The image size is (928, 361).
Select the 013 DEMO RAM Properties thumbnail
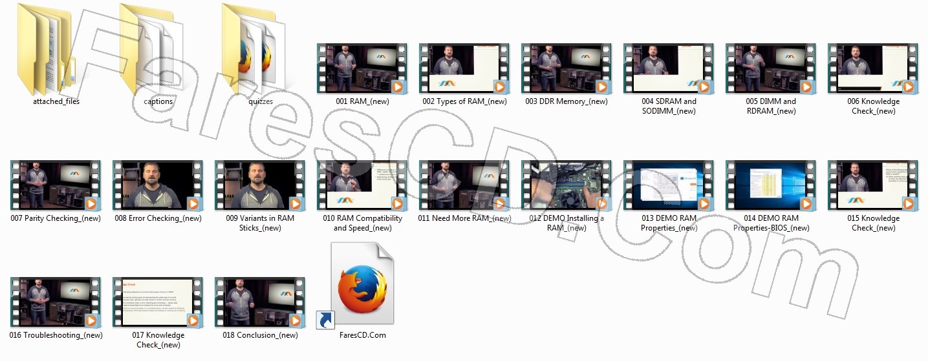pos(669,185)
